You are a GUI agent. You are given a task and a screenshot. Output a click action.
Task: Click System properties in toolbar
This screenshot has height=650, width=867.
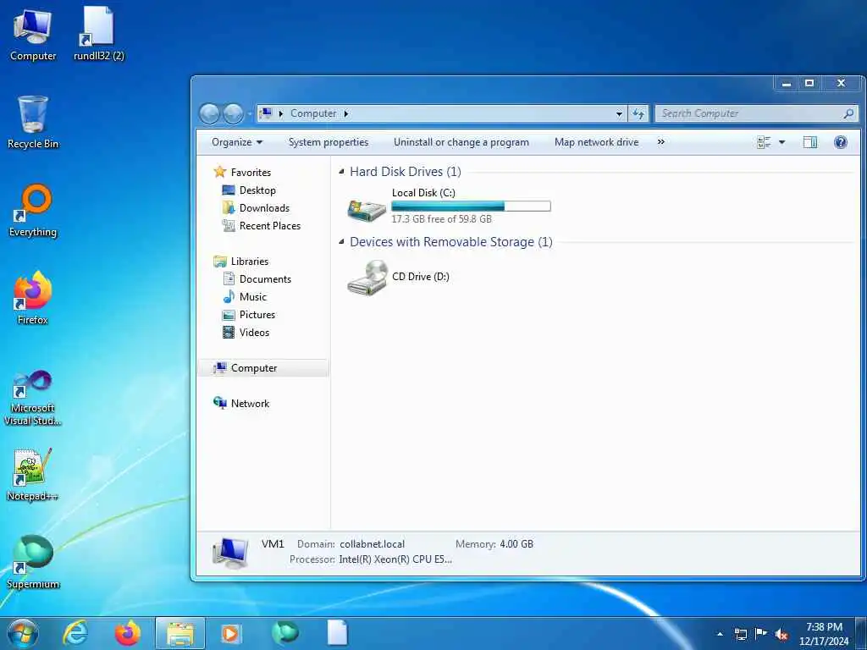[x=329, y=142]
